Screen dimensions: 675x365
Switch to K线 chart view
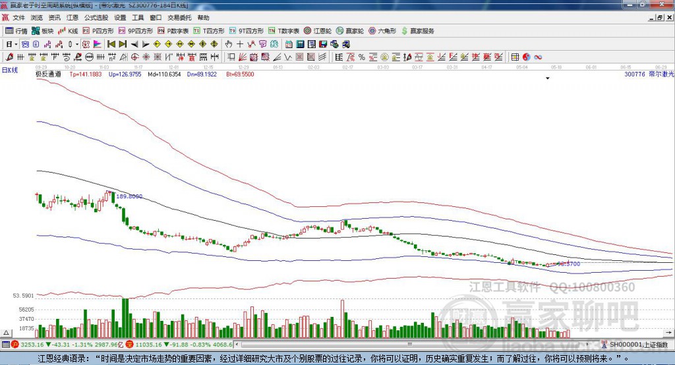click(68, 31)
